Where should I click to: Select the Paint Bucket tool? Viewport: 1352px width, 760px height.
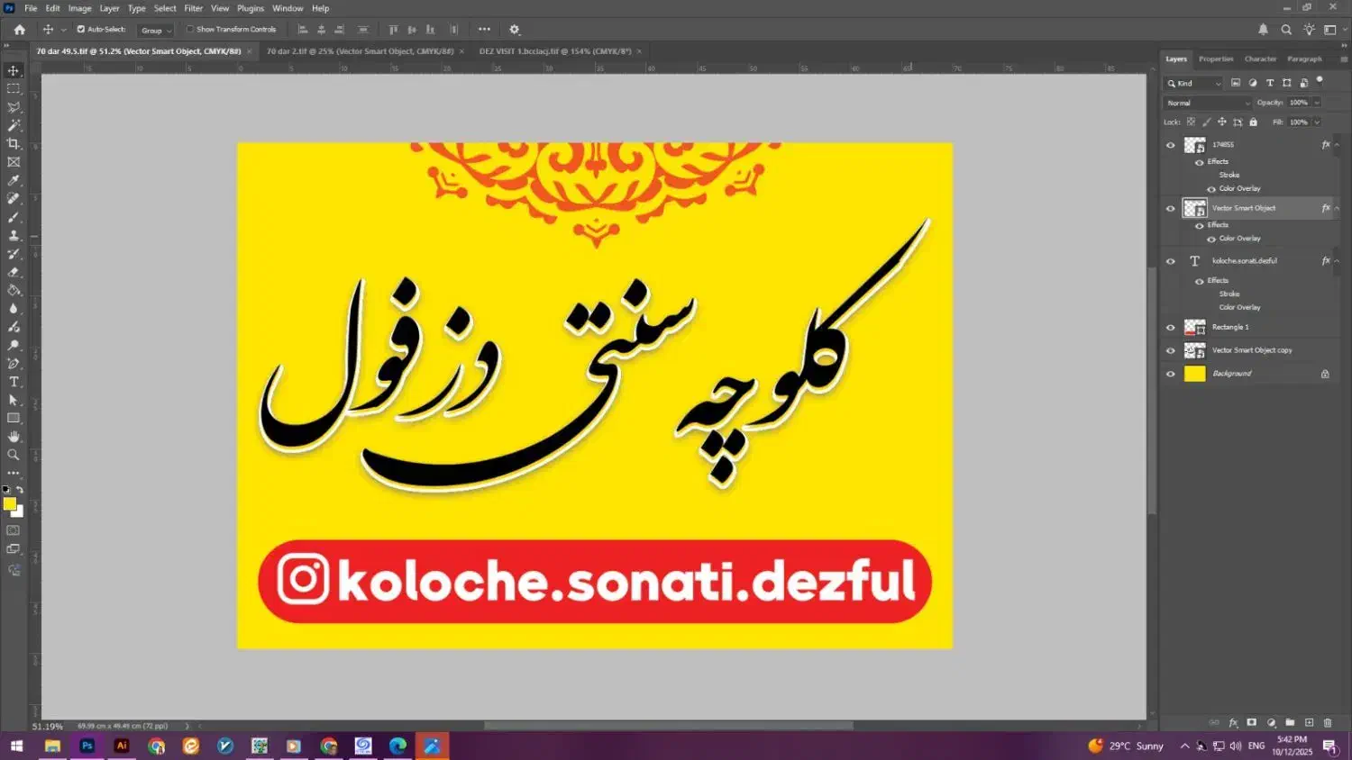[14, 290]
